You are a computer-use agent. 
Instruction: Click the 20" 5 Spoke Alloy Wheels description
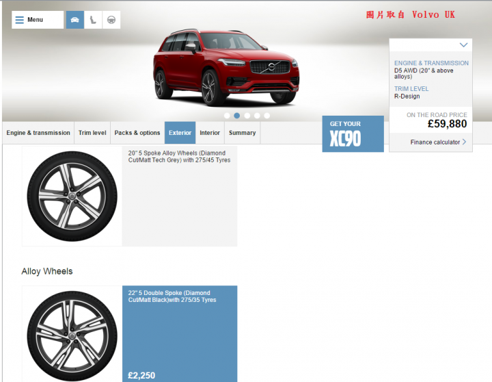click(x=179, y=157)
